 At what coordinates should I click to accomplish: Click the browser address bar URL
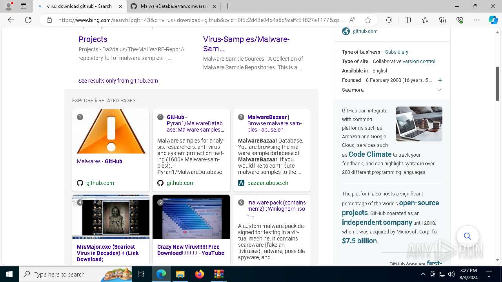pos(200,20)
